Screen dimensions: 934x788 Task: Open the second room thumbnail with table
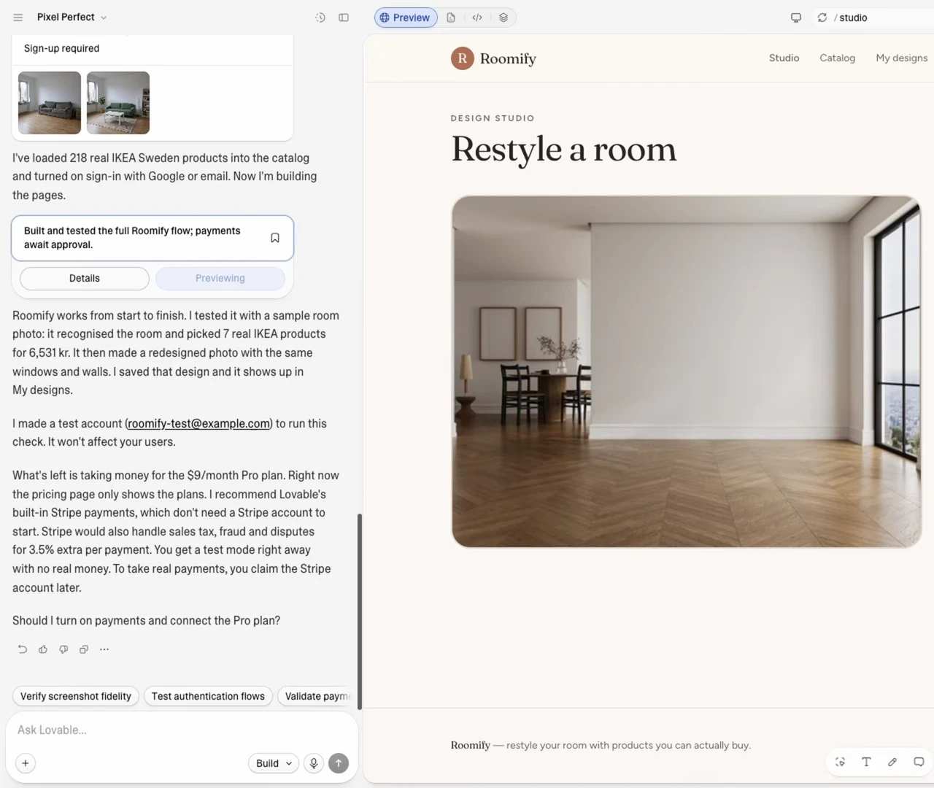(118, 103)
